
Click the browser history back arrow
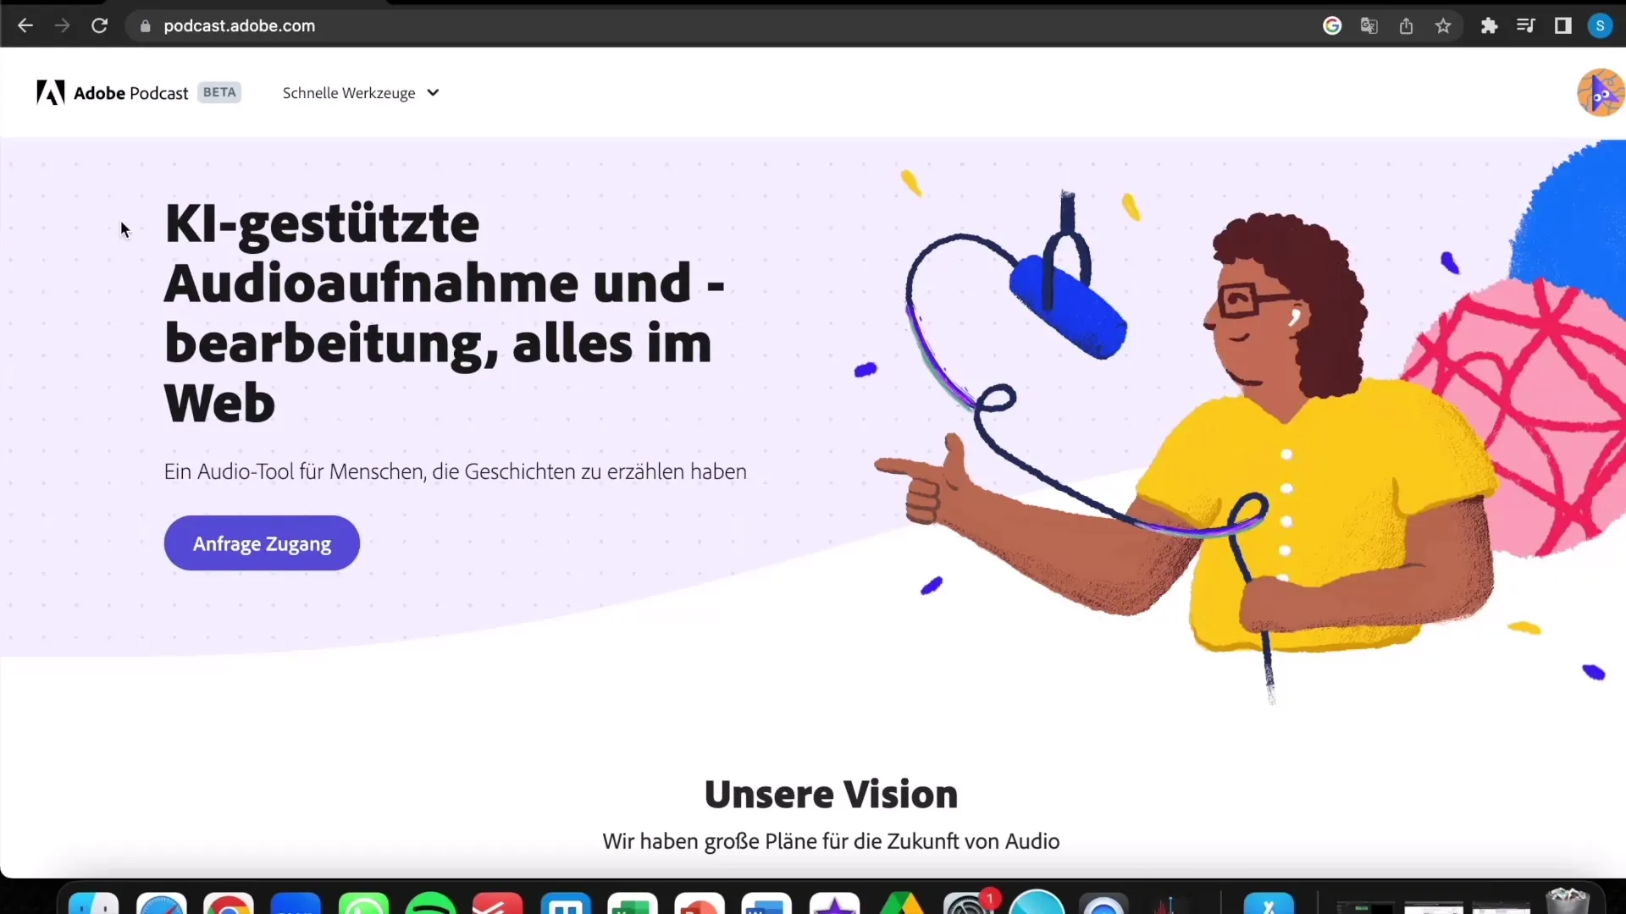pos(25,25)
